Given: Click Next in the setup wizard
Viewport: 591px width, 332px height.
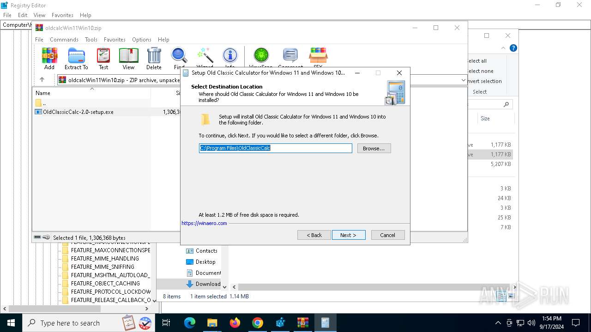Looking at the screenshot, I should pyautogui.click(x=349, y=235).
